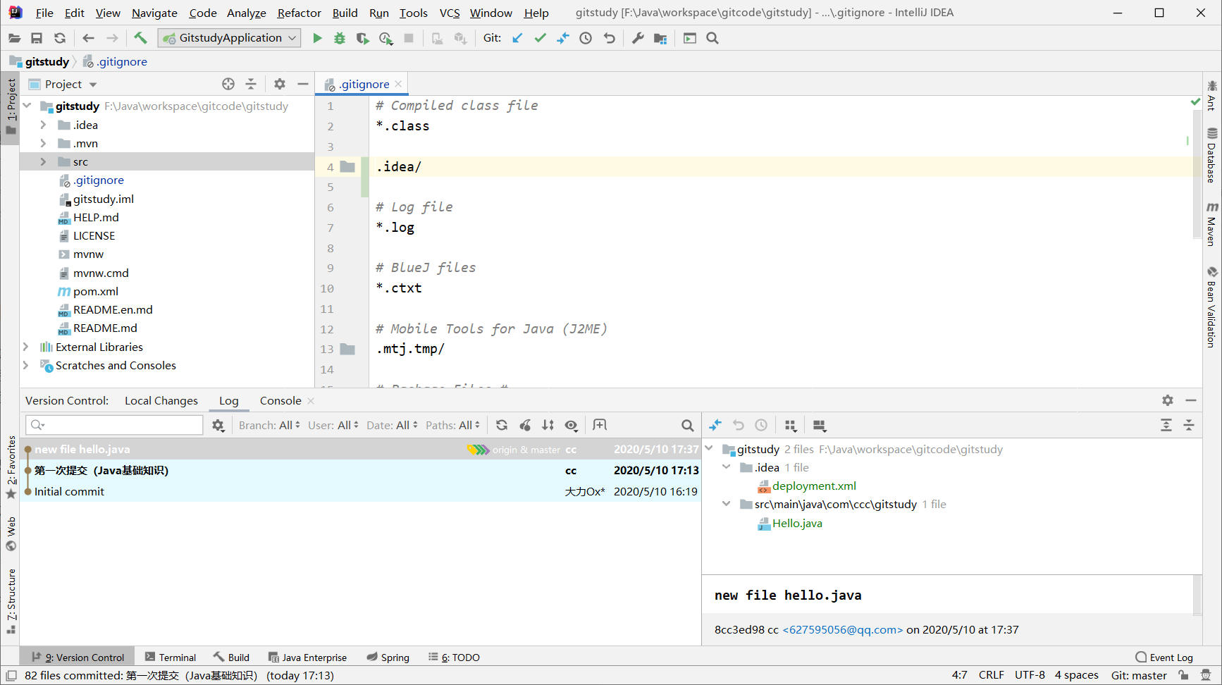Save all files using the floppy disk icon

point(37,38)
